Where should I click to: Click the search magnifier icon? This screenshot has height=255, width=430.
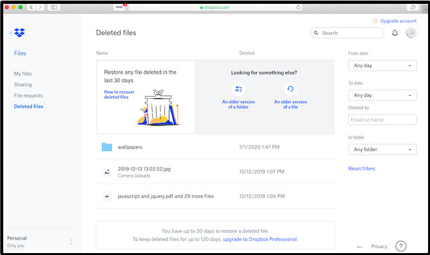pyautogui.click(x=316, y=33)
